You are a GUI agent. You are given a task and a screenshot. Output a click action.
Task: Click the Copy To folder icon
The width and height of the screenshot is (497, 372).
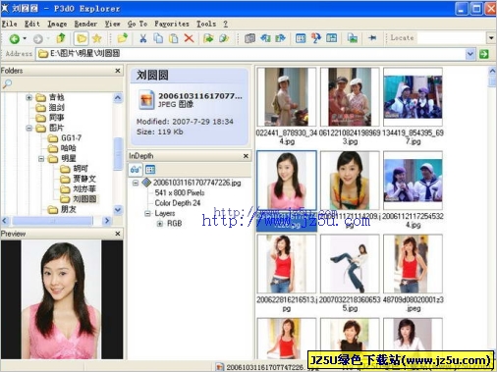point(208,38)
